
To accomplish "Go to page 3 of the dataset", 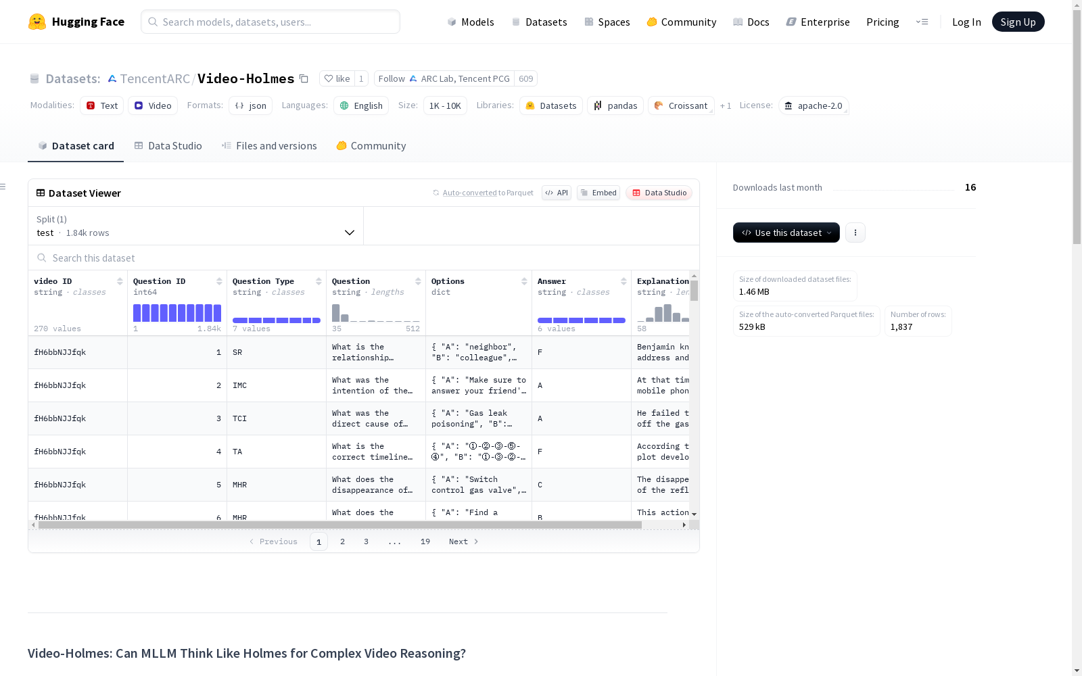I will [367, 541].
